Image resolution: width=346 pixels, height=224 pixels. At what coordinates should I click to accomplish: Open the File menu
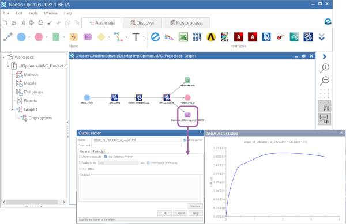coord(6,13)
